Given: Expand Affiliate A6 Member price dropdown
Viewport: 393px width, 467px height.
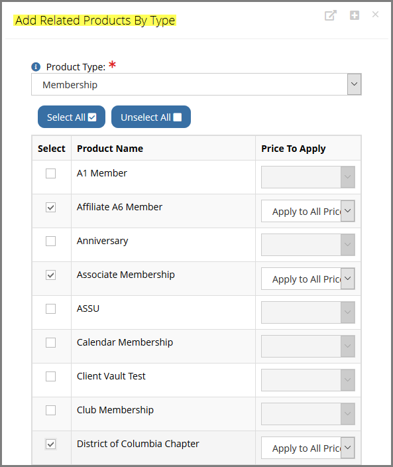Looking at the screenshot, I should tap(308, 211).
